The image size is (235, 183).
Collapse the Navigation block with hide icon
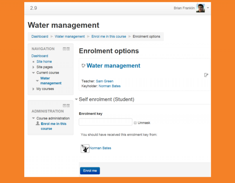[x=64, y=49]
